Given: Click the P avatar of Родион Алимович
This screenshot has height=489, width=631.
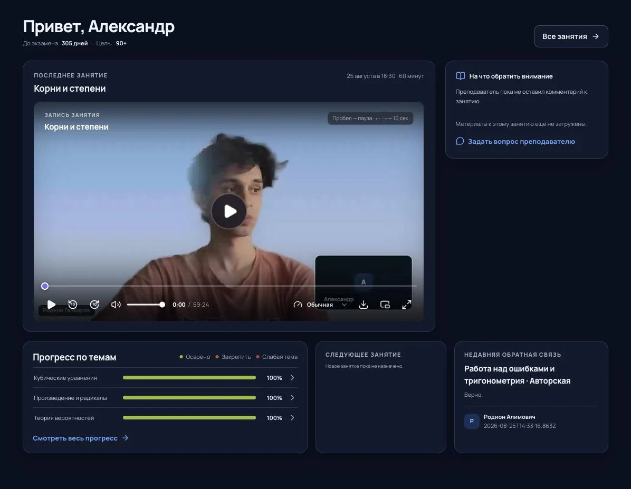Looking at the screenshot, I should point(472,421).
